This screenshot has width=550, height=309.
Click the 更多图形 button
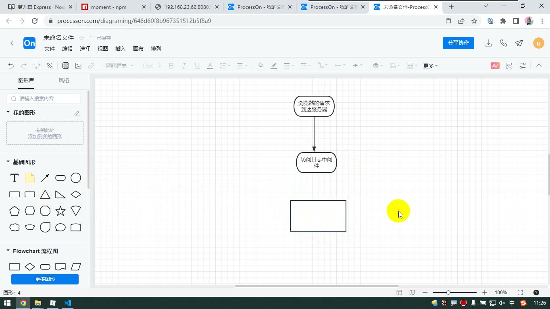click(45, 279)
